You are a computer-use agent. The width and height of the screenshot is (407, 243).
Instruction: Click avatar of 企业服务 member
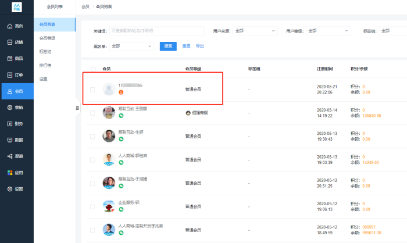pyautogui.click(x=109, y=206)
